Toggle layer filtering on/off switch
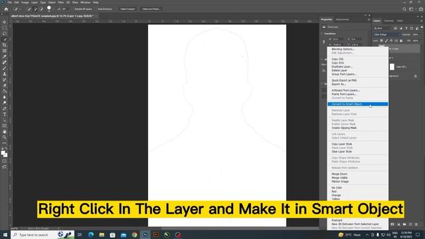Screen dimensions: 425x239 422,27
